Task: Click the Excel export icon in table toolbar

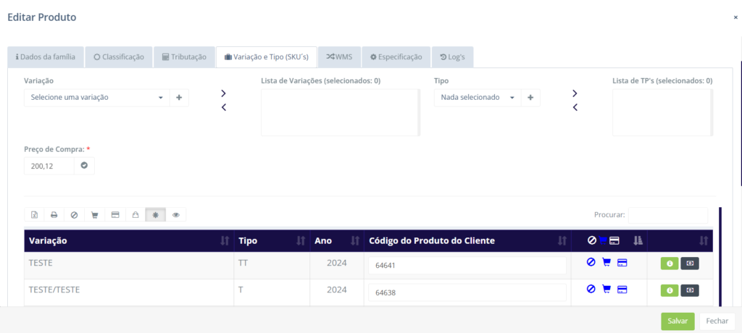Action: 34,215
